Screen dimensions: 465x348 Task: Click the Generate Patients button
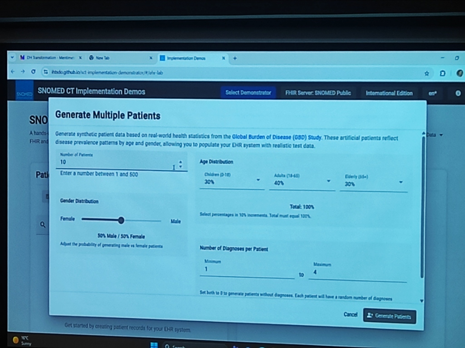coord(389,316)
